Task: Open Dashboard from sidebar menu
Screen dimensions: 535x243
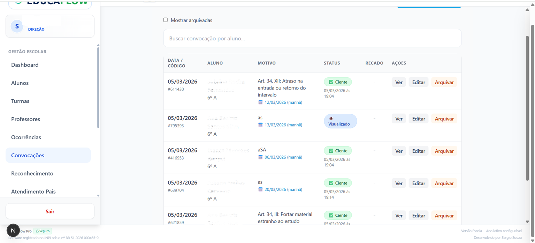Action: (x=25, y=65)
